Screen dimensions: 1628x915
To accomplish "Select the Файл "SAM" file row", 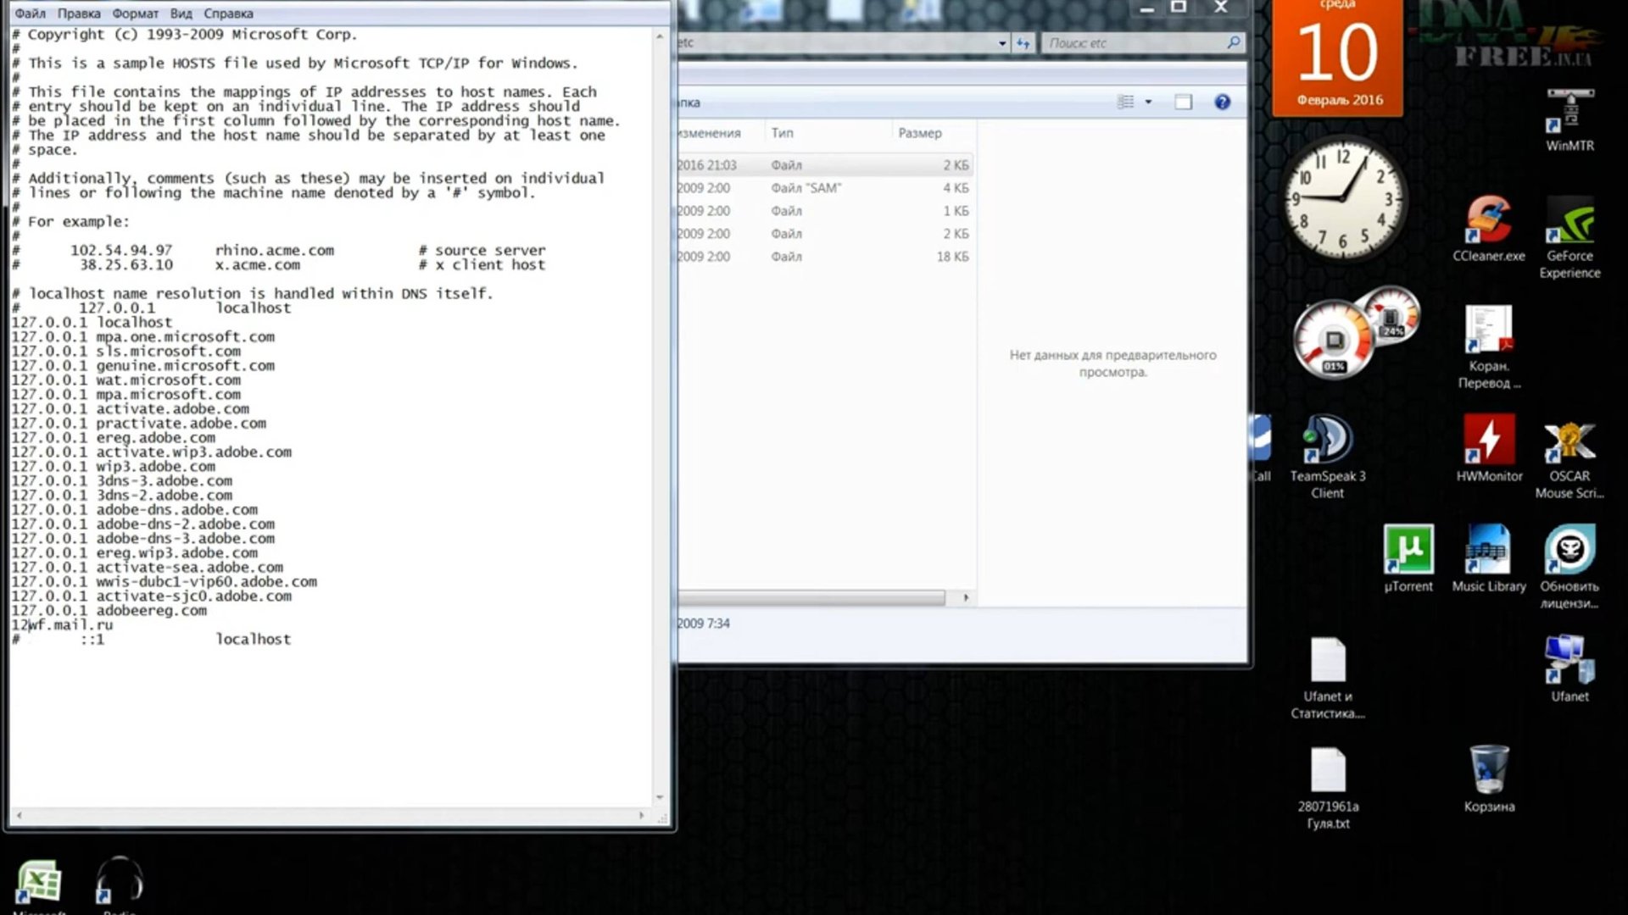I will (x=806, y=188).
